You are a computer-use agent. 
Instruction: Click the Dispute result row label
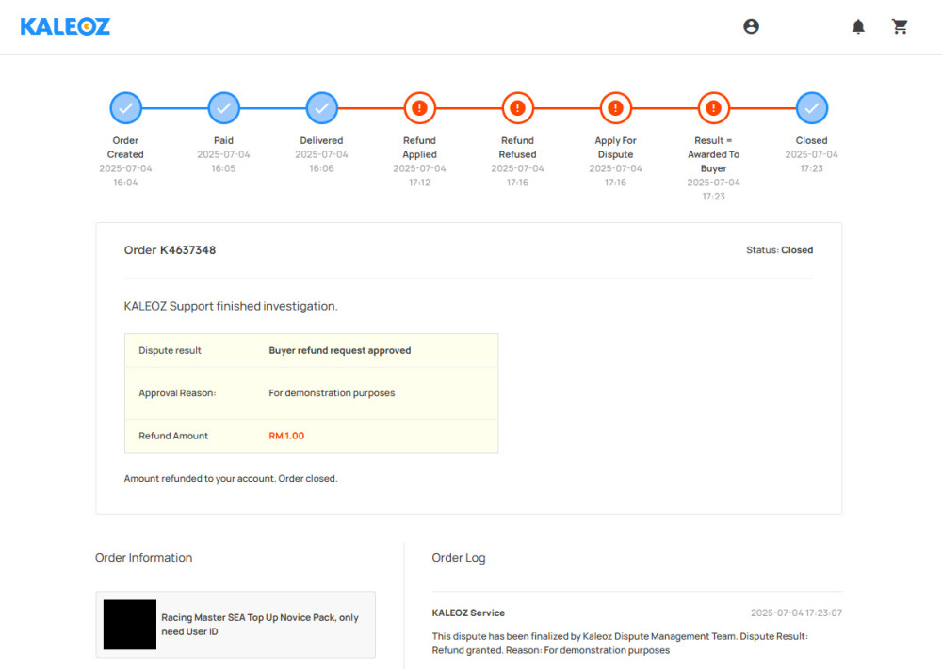click(170, 350)
